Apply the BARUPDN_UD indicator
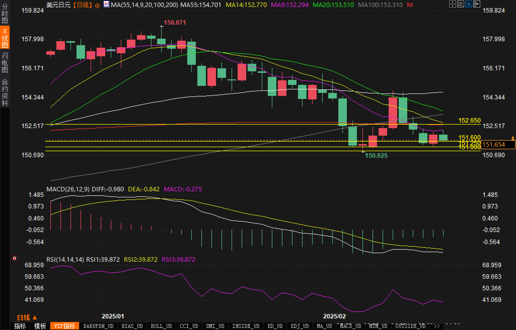The height and width of the screenshot is (330, 516). 98,326
